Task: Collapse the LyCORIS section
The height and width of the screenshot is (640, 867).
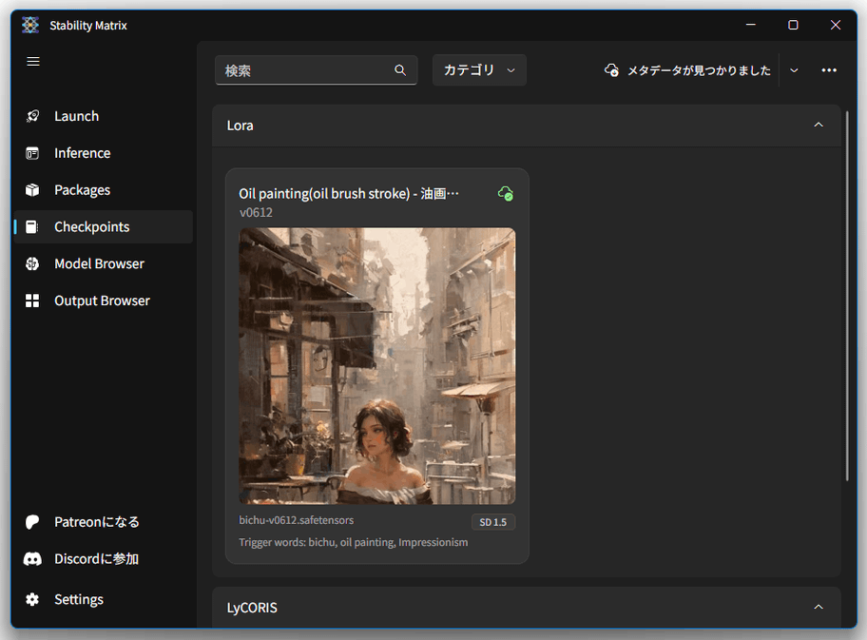Action: (x=819, y=608)
